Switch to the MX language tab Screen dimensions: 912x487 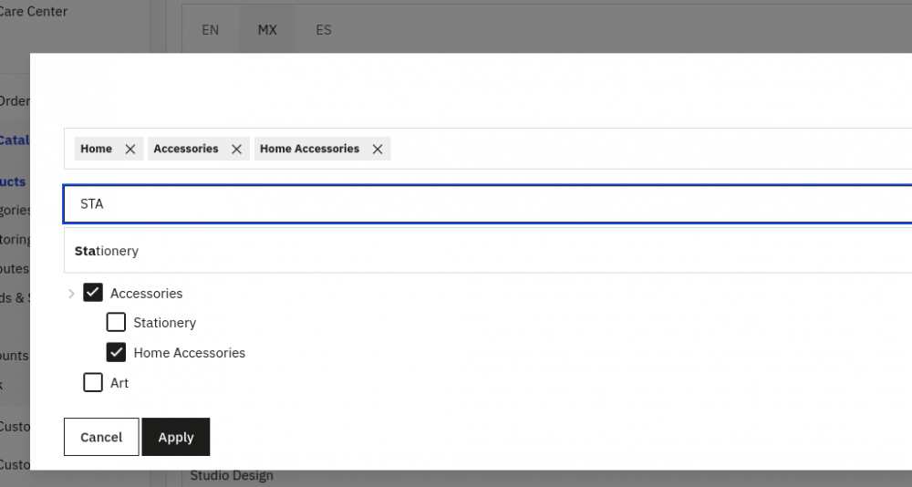pyautogui.click(x=266, y=30)
